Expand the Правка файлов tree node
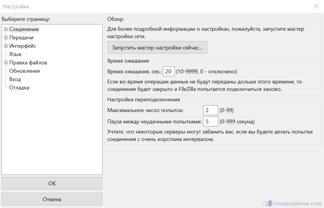324x208 pixels. pos(6,62)
